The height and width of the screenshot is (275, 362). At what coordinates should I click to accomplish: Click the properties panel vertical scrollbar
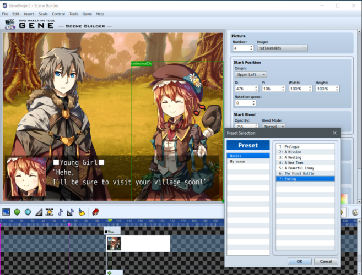pos(359,116)
